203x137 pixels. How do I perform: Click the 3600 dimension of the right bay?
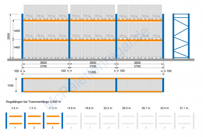click(137, 63)
